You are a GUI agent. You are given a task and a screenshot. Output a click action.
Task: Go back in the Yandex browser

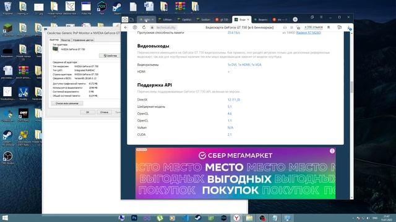pyautogui.click(x=126, y=27)
